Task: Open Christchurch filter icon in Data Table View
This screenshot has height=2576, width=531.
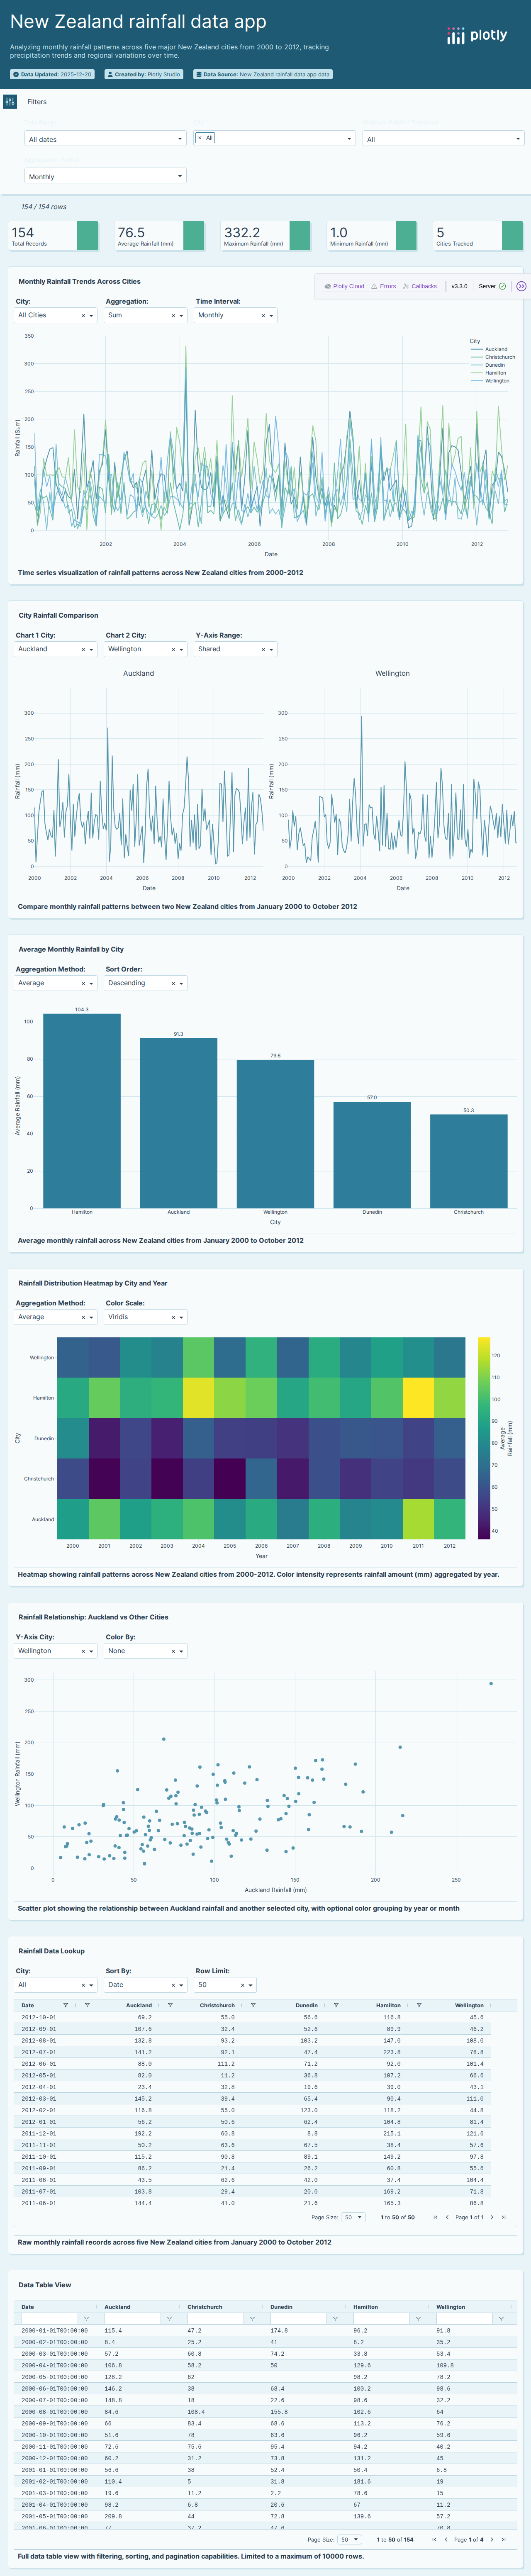Action: (x=252, y=2319)
